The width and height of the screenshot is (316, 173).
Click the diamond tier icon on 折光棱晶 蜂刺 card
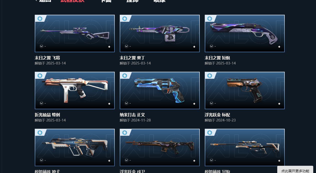pos(109,104)
